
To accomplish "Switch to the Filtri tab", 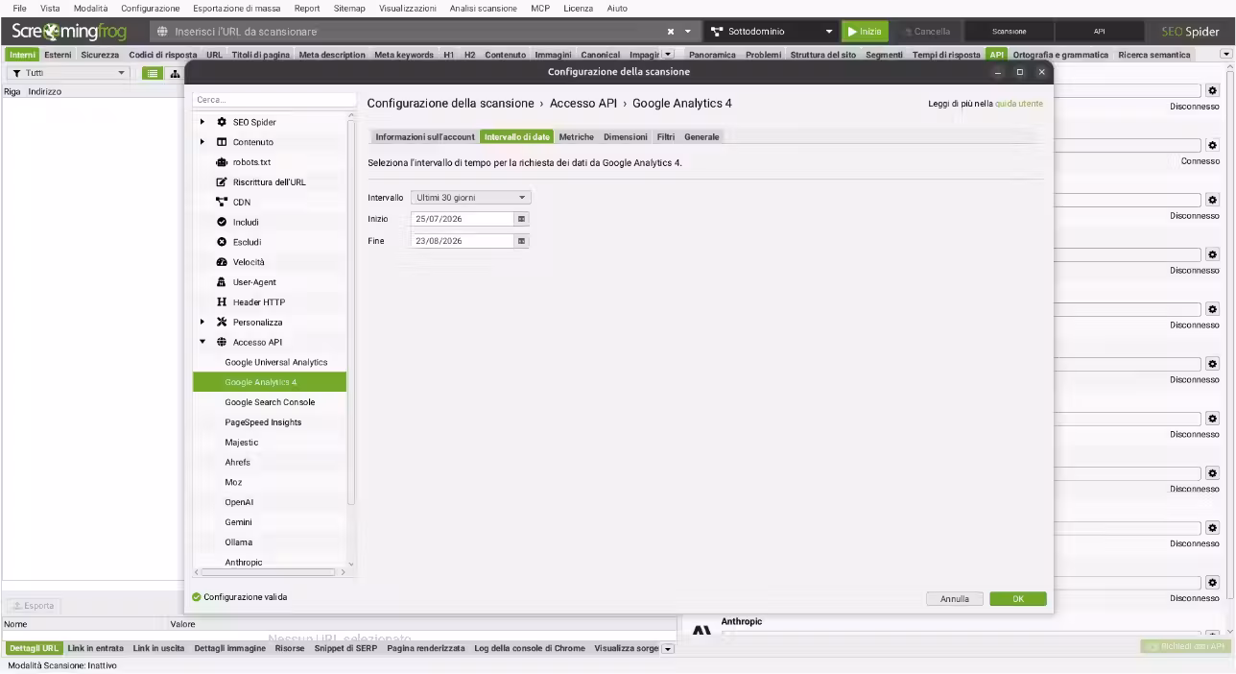I will click(x=666, y=137).
